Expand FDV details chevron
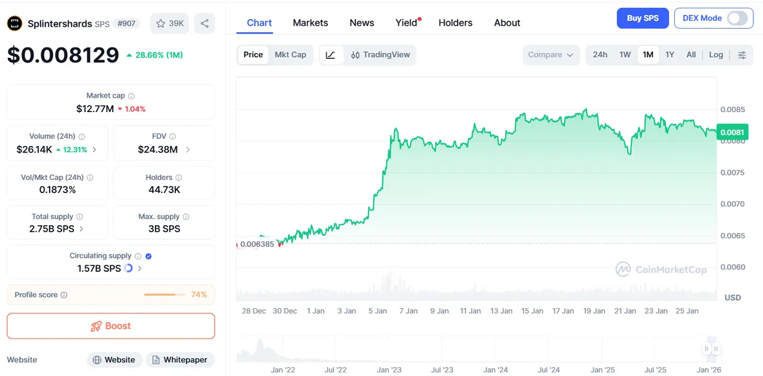 pos(188,150)
